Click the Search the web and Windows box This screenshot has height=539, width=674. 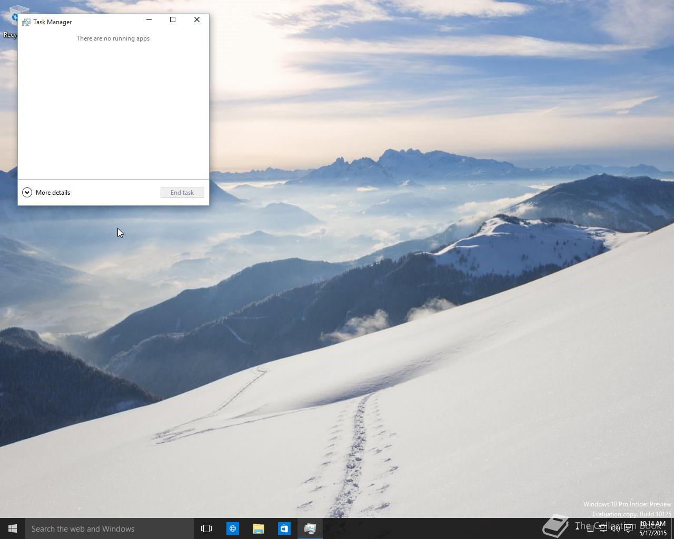coord(110,528)
